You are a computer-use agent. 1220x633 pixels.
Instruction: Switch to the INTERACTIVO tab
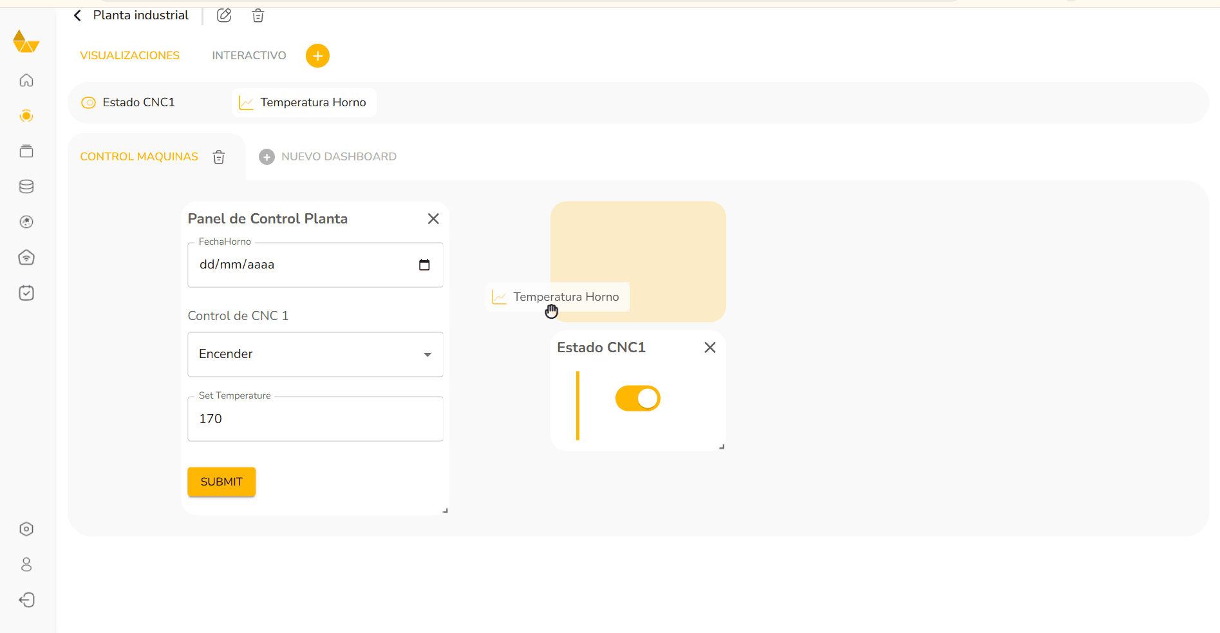249,55
